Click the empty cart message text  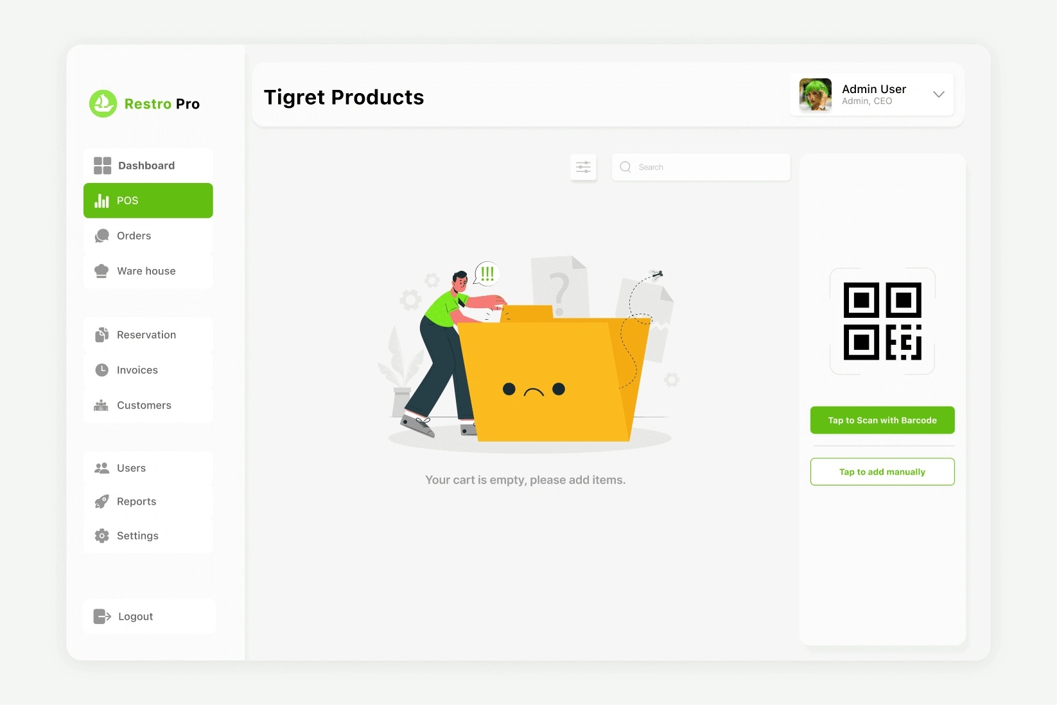point(525,480)
